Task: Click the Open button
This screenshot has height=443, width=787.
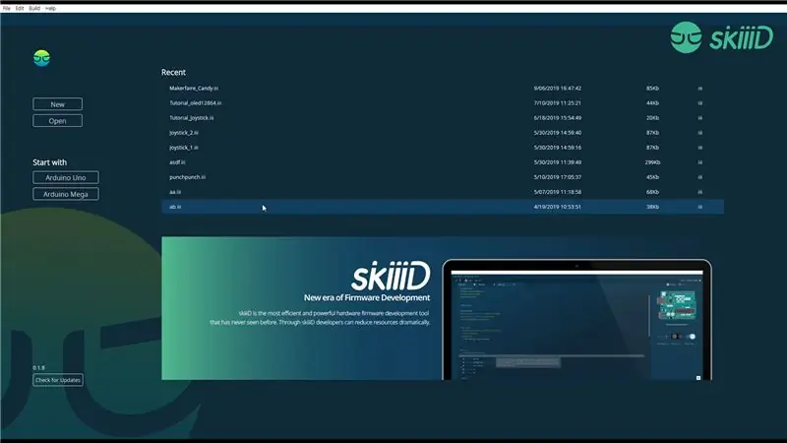Action: click(x=58, y=121)
